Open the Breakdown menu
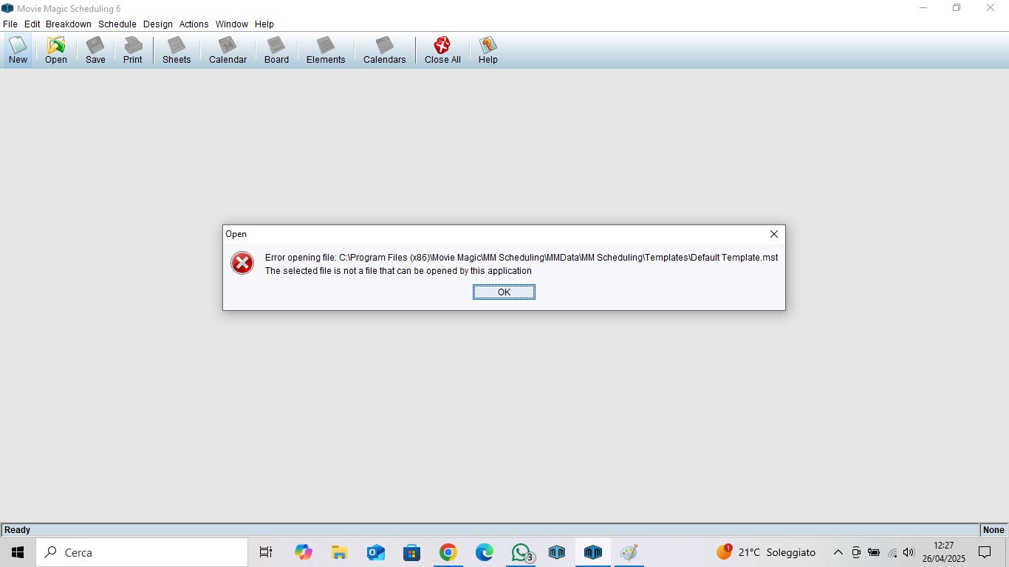The height and width of the screenshot is (567, 1009). [69, 24]
